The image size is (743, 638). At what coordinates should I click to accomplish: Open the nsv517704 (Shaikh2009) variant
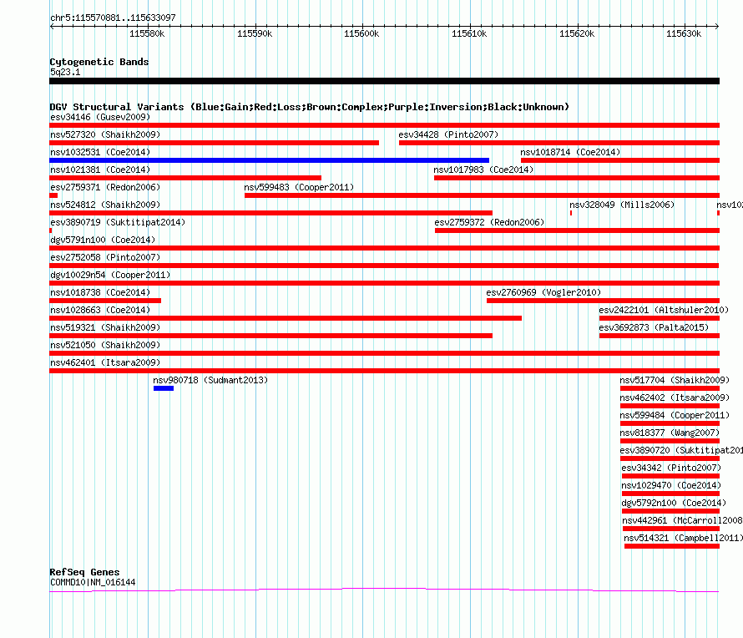pos(675,380)
